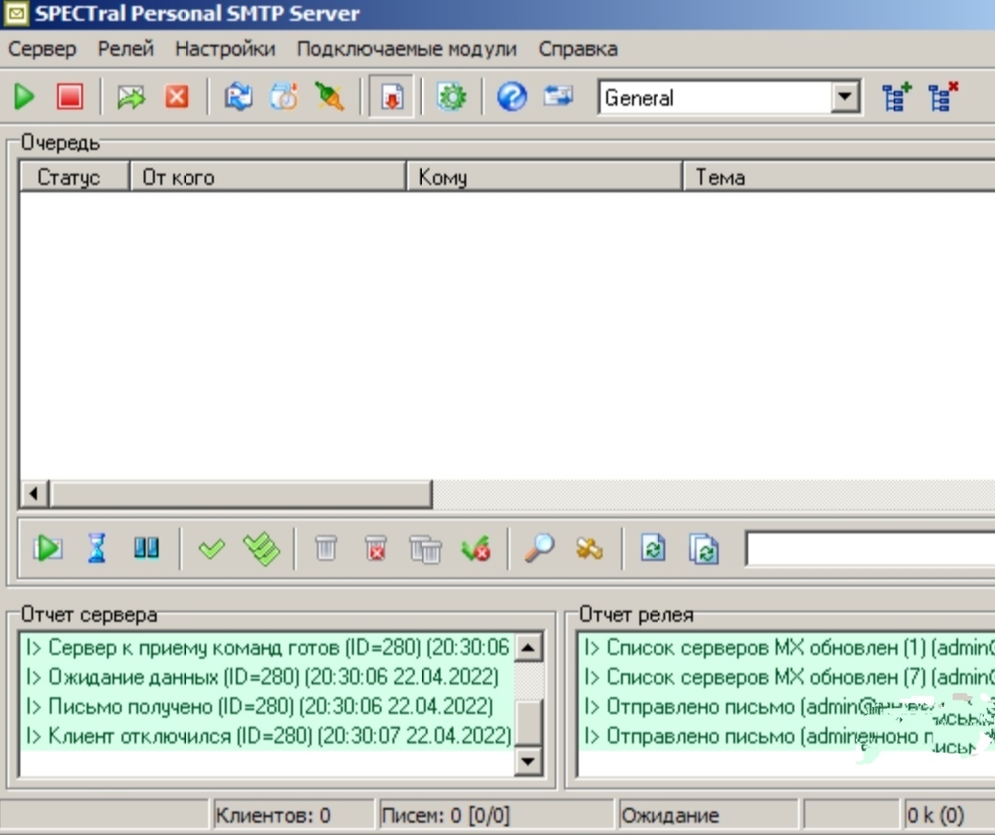Click the Статус column header
This screenshot has width=995, height=835.
point(75,177)
